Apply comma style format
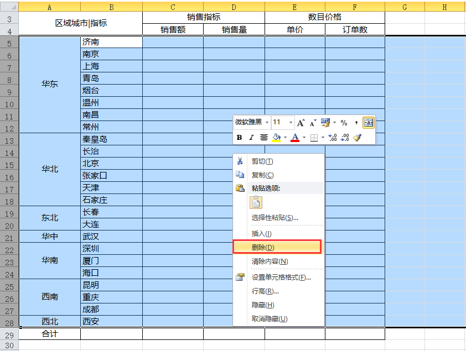This screenshot has width=466, height=351. click(356, 123)
